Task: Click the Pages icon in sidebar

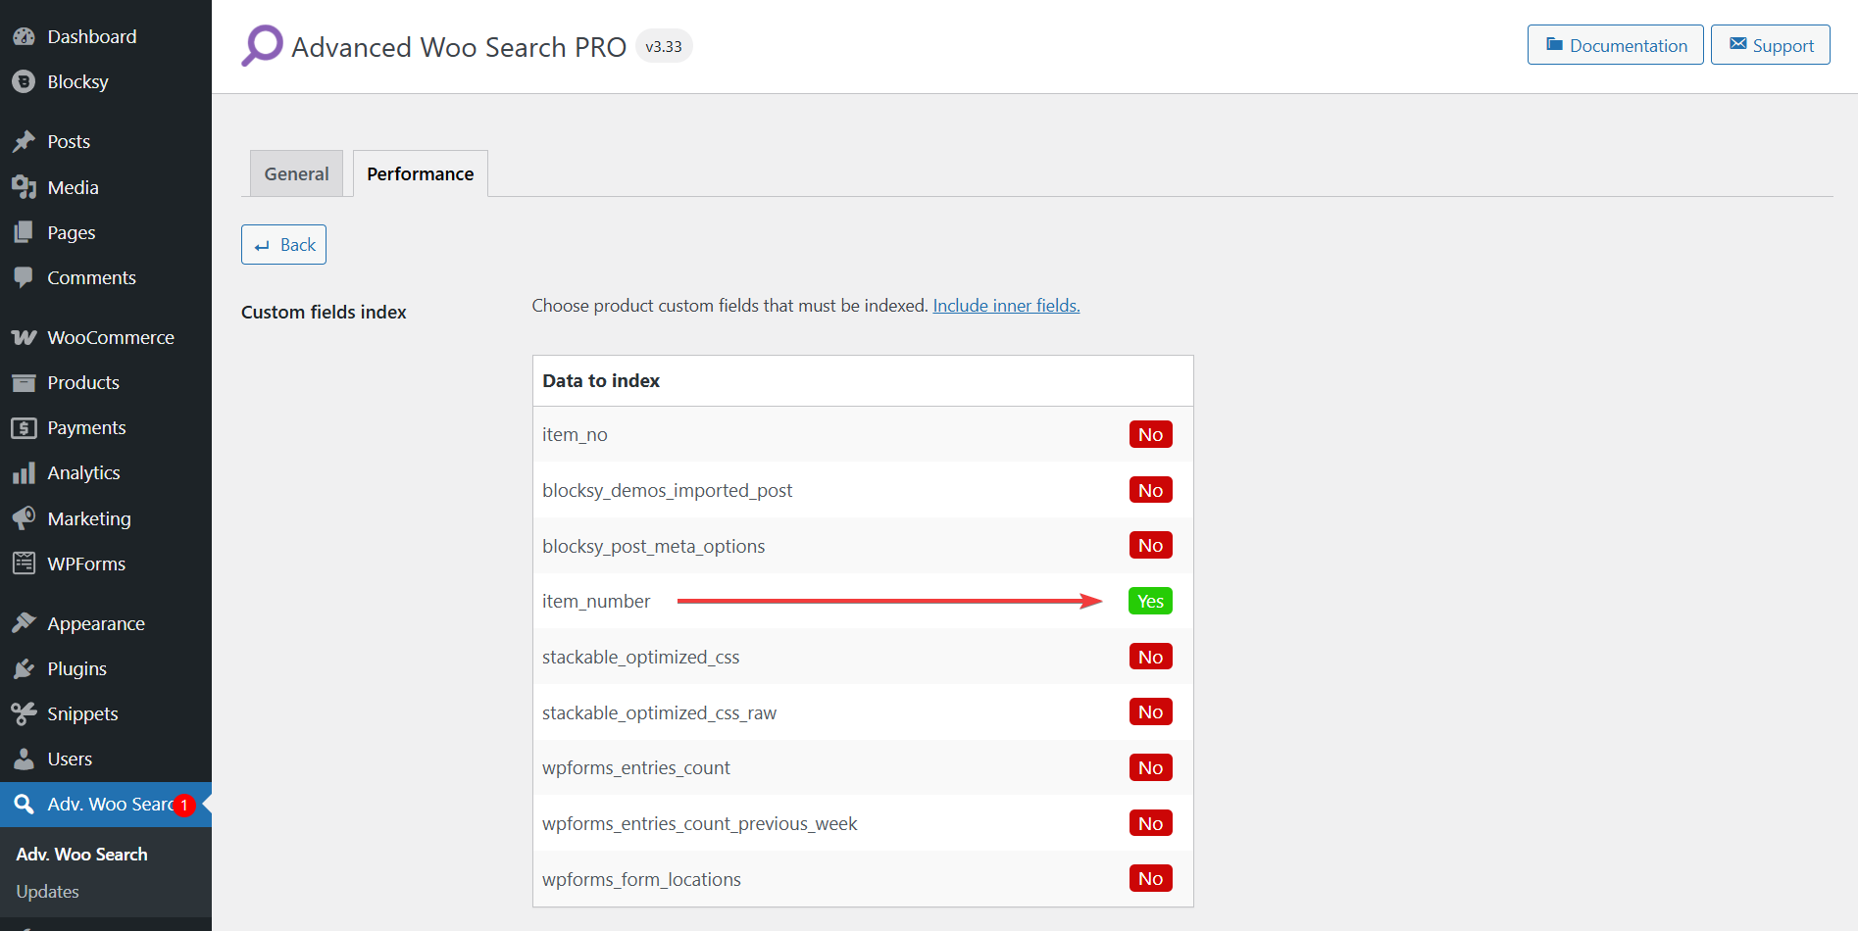Action: click(24, 232)
